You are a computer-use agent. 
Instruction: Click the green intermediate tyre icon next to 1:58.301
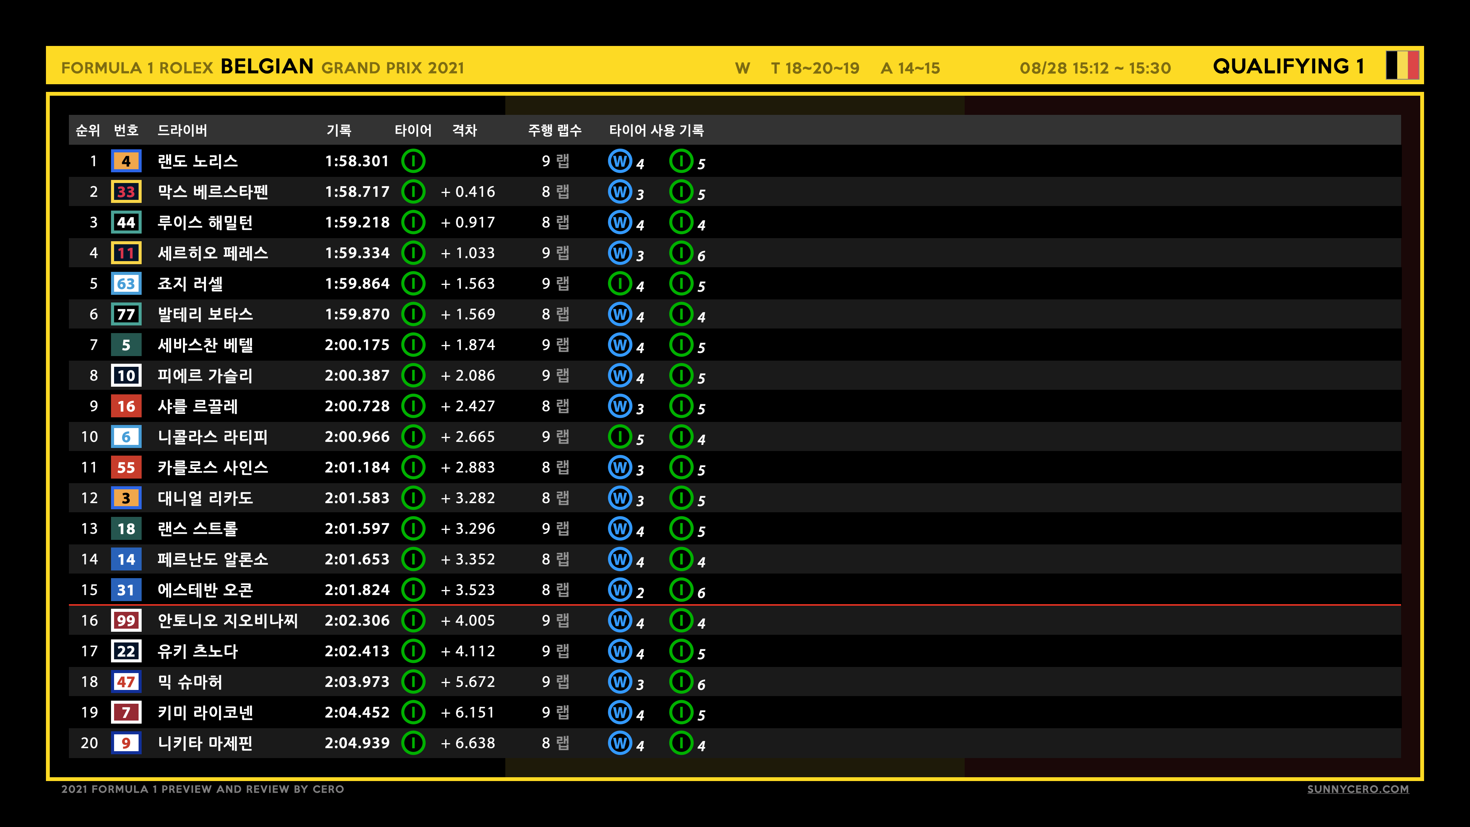413,161
